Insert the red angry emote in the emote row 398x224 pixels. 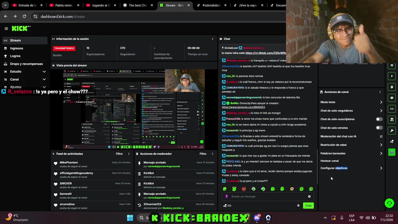(x=244, y=189)
